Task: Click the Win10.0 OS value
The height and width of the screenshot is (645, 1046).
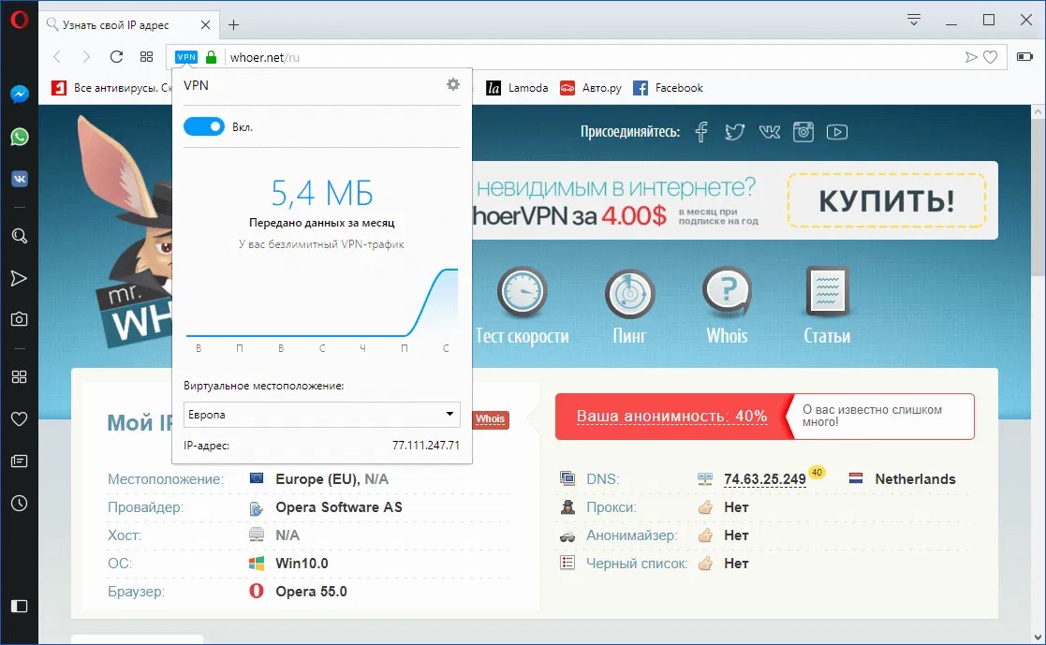Action: (302, 563)
